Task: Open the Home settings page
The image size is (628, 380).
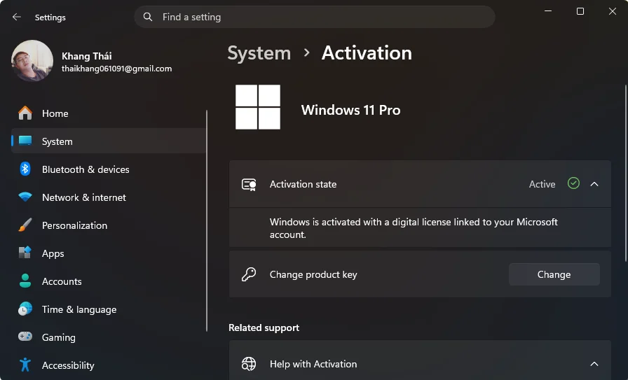Action: (108, 113)
